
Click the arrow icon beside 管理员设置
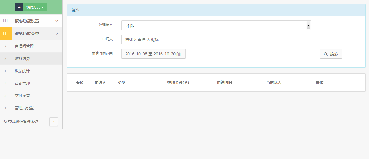pyautogui.click(x=5, y=108)
